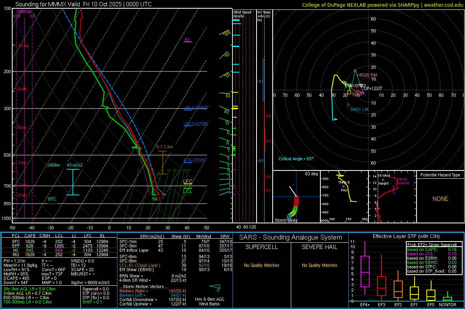Click the magenta EL label on skew-T
This screenshot has height=309, width=465.
tap(188, 40)
